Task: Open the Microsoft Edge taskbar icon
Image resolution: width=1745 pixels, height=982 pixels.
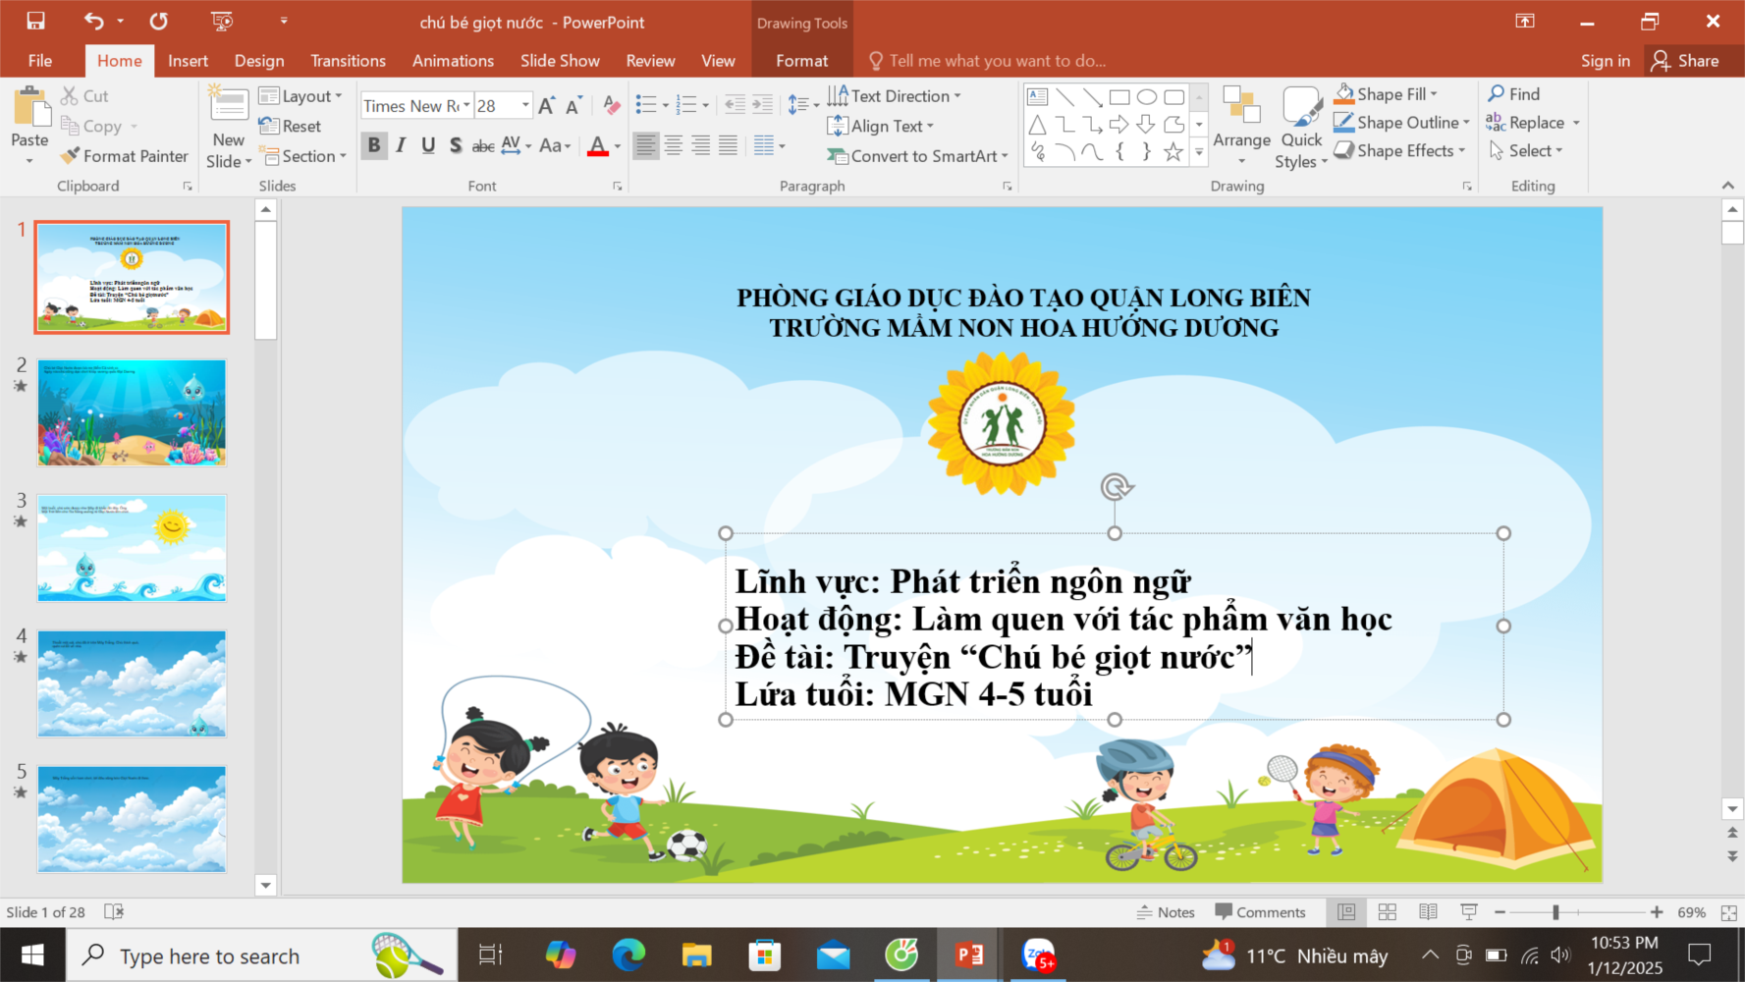Action: 628,955
